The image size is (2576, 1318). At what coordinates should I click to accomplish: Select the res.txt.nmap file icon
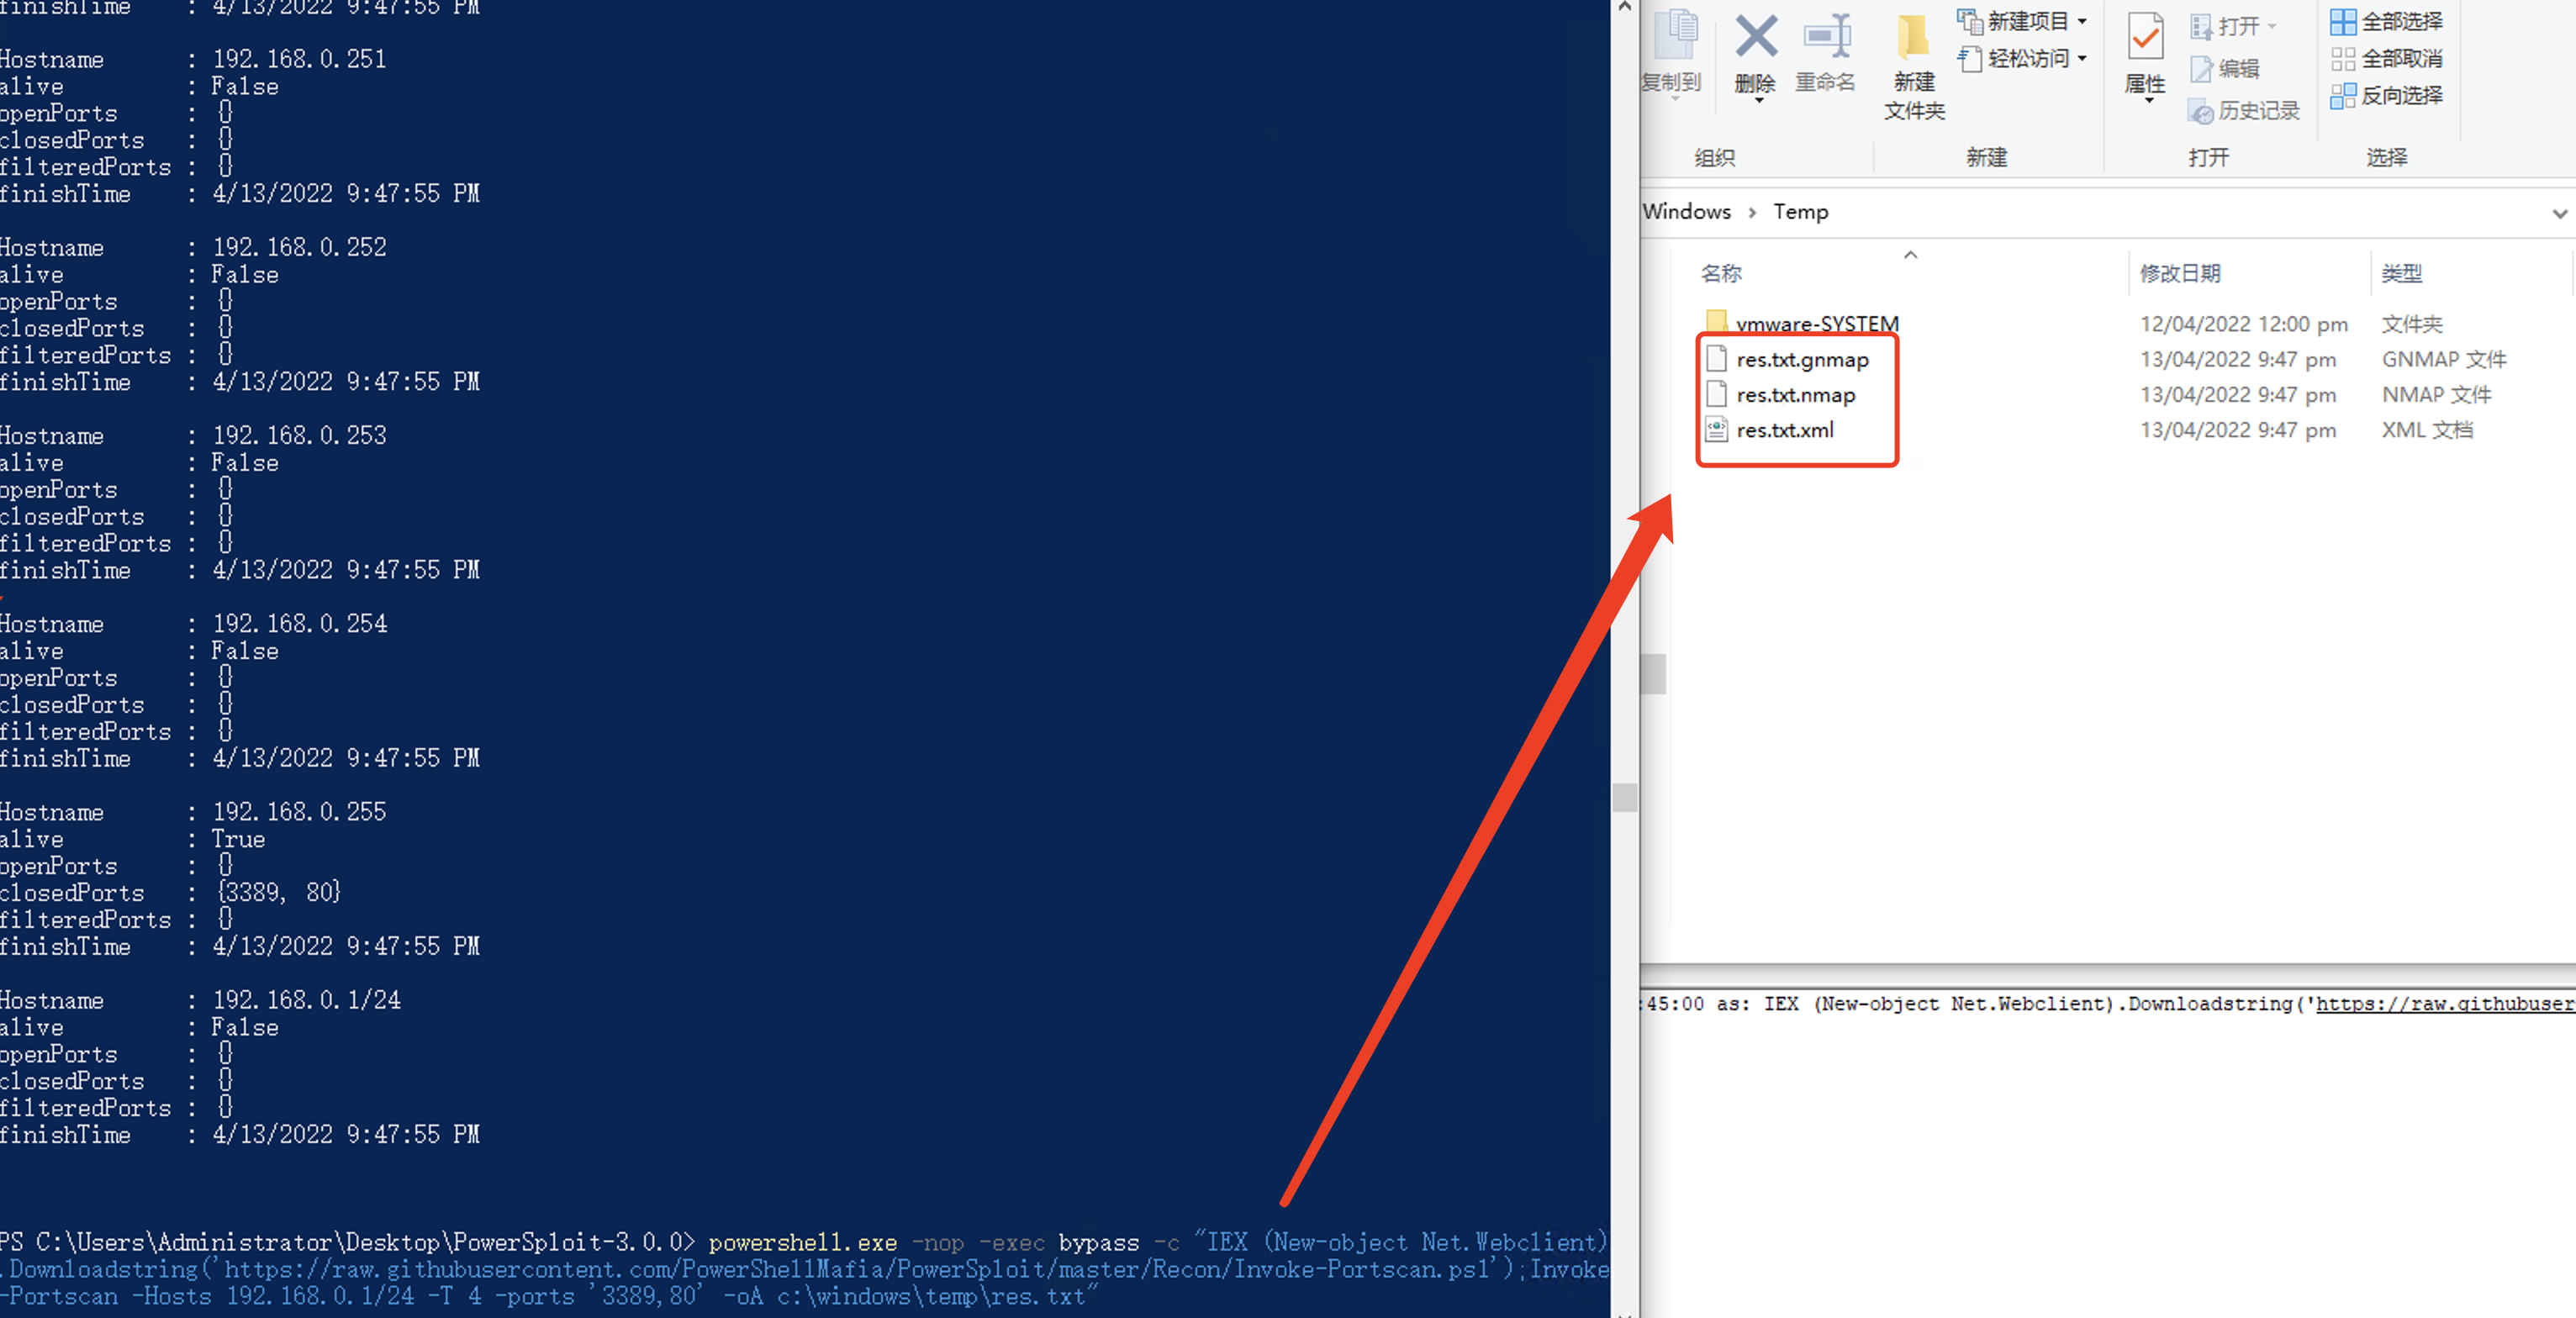click(1716, 394)
